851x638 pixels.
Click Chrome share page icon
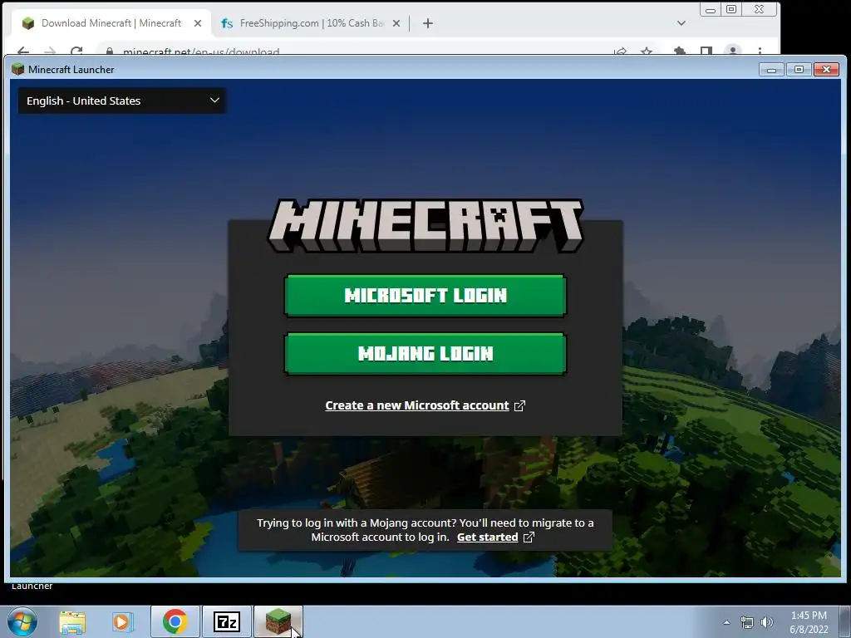tap(620, 51)
